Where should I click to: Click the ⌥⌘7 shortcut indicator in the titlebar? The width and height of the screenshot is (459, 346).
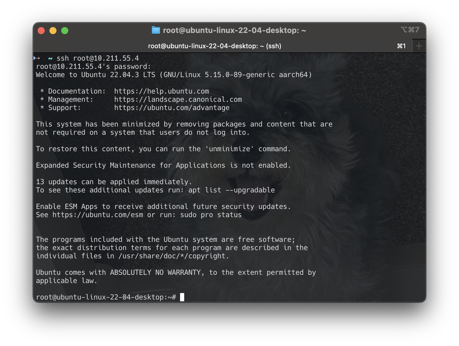[410, 30]
